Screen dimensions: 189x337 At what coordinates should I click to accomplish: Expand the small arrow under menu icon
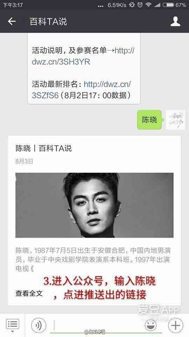coord(13,332)
